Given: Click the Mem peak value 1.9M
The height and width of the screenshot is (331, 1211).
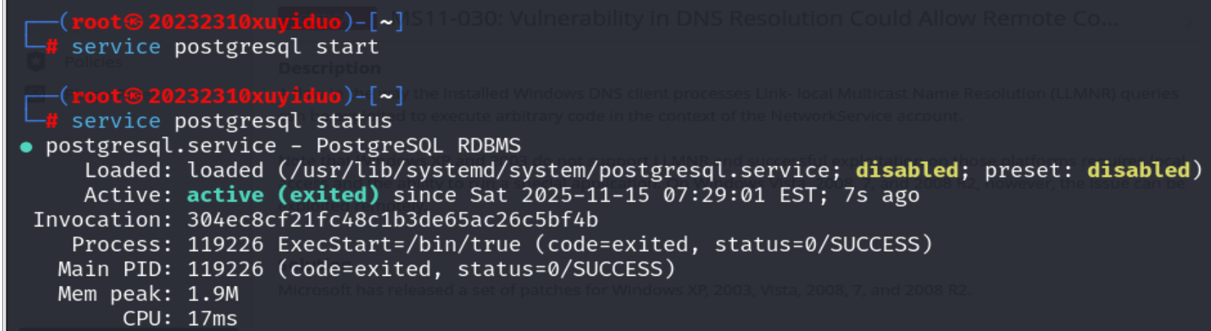Looking at the screenshot, I should tap(212, 294).
